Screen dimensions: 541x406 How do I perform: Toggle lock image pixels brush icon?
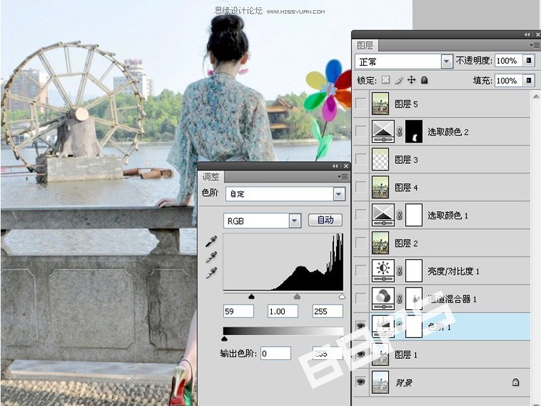398,80
